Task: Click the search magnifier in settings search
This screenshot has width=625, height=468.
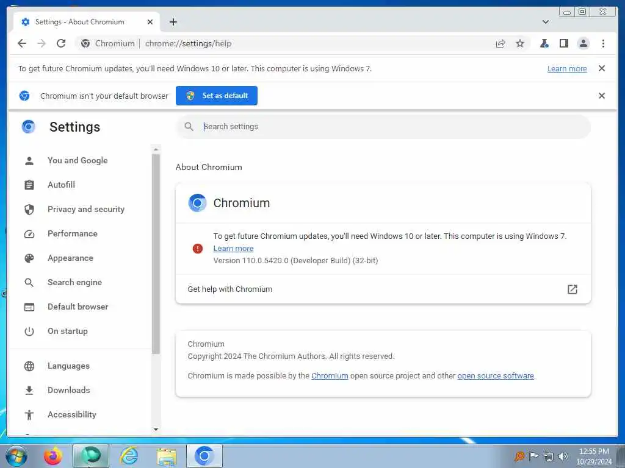Action: [x=189, y=127]
